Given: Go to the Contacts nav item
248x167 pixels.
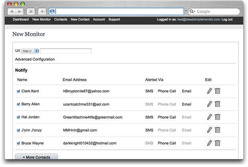Looking at the screenshot, I should pyautogui.click(x=60, y=20).
